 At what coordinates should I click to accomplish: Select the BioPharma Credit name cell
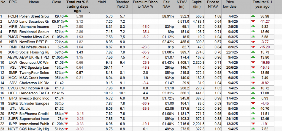[x=34, y=114]
